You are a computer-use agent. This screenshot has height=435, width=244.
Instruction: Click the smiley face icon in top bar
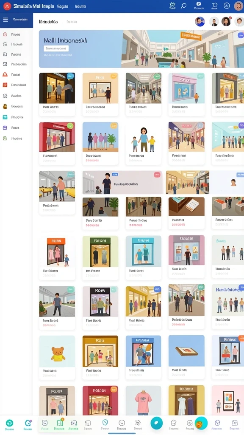227,6
